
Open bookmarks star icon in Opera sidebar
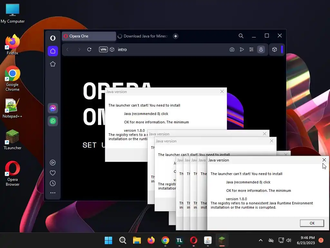click(x=53, y=64)
